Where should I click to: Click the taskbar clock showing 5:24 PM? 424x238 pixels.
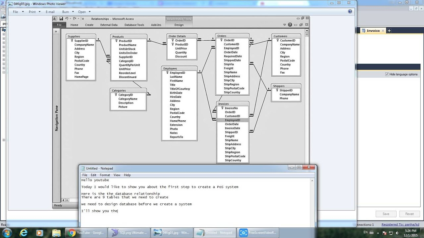tap(411, 233)
